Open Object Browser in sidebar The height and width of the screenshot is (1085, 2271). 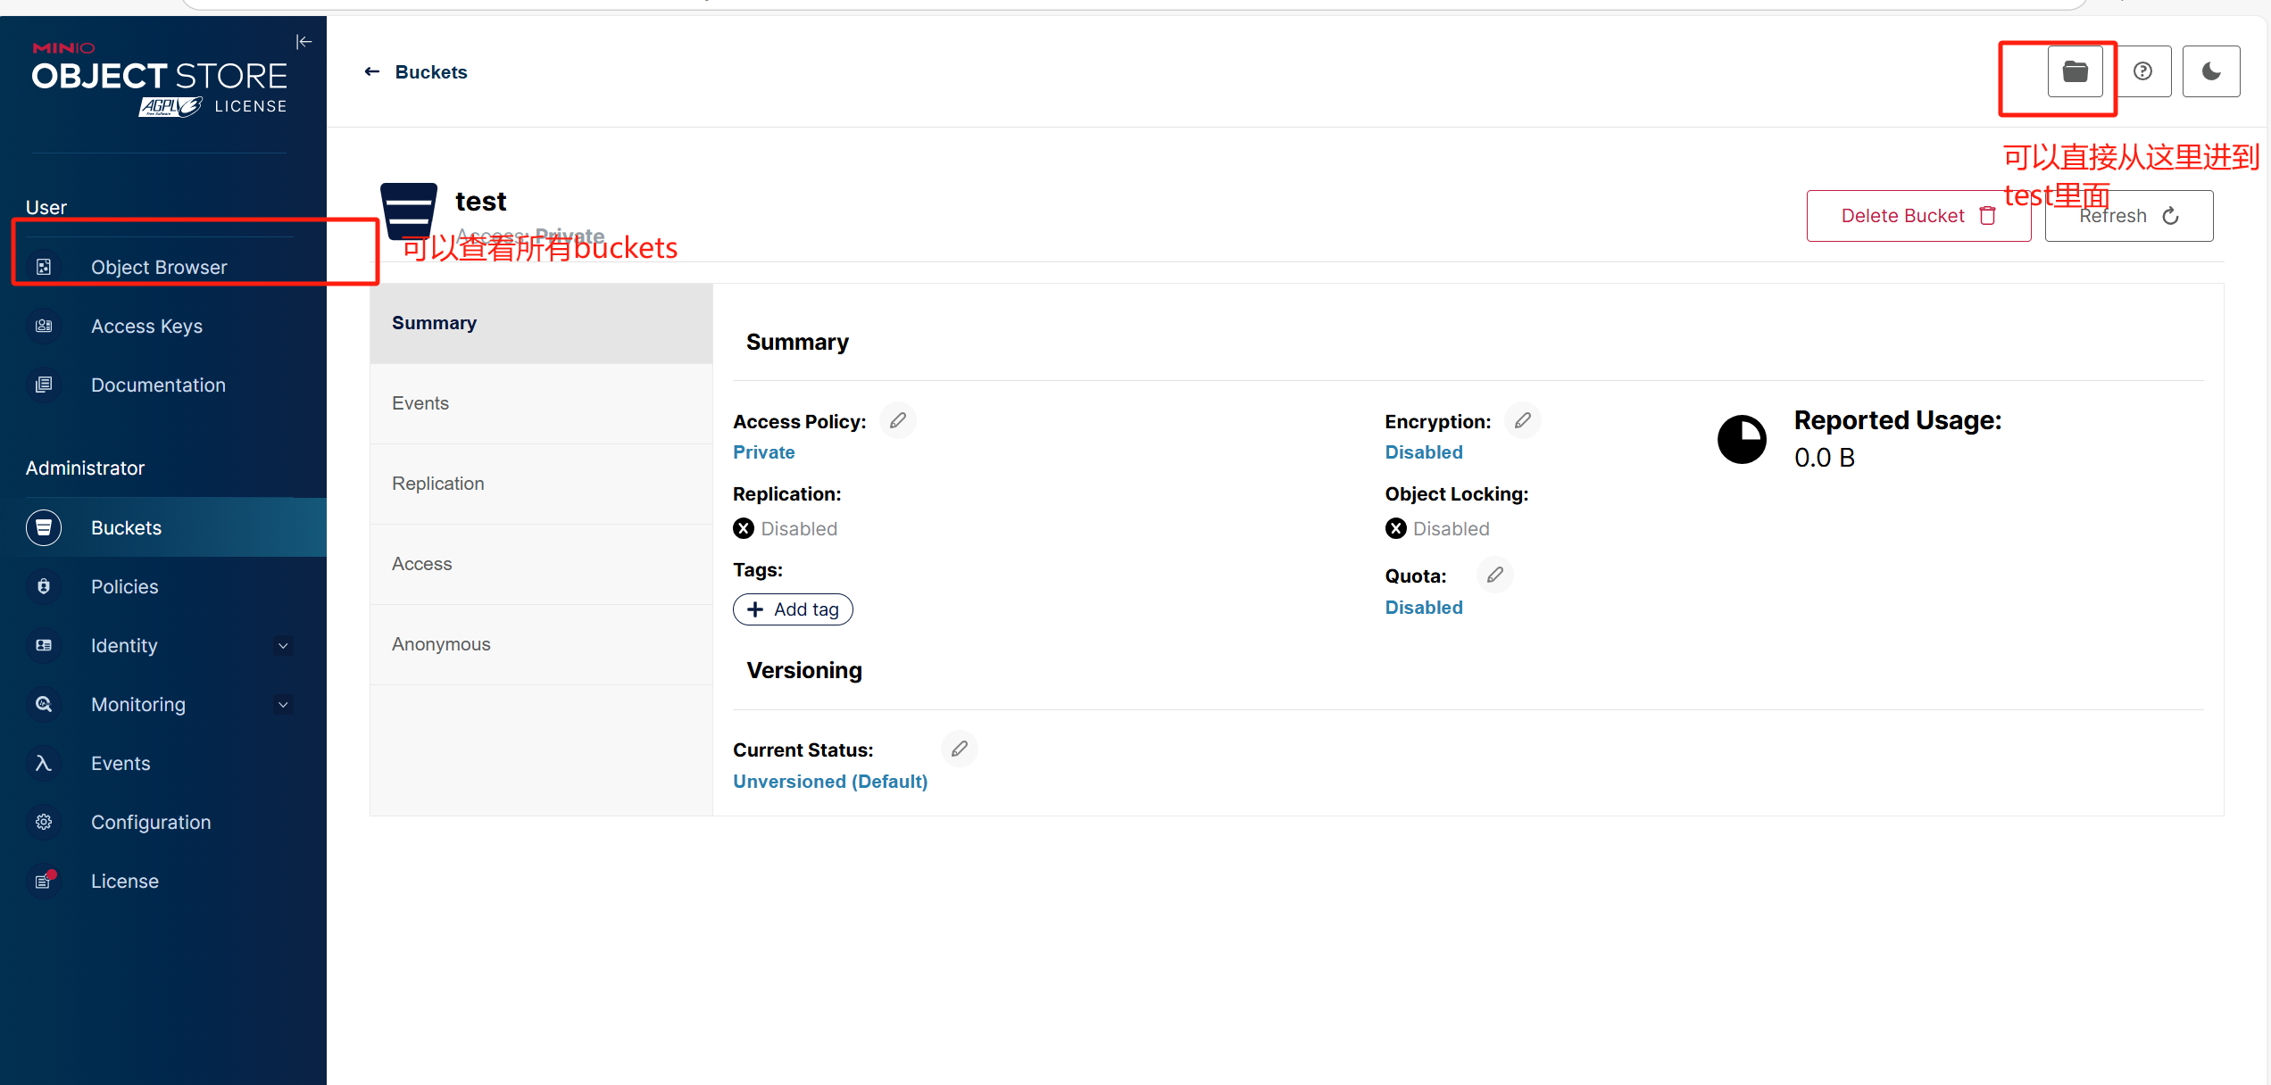(159, 267)
